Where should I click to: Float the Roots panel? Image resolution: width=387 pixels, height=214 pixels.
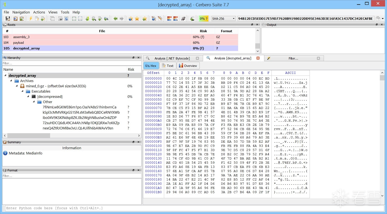tap(252, 25)
